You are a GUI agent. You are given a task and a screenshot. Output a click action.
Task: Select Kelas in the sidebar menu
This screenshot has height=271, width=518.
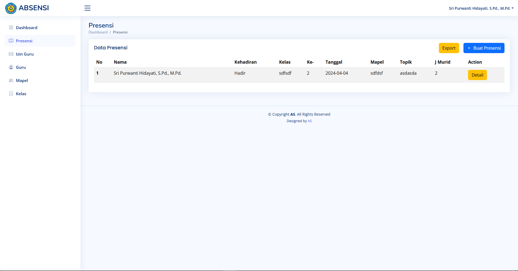point(21,94)
